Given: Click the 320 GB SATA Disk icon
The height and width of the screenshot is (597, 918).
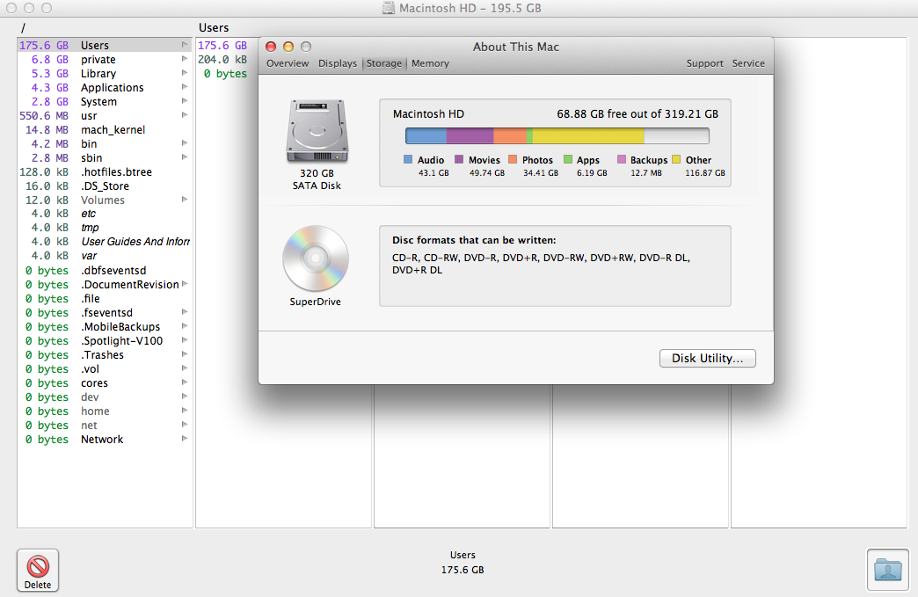Looking at the screenshot, I should (317, 131).
